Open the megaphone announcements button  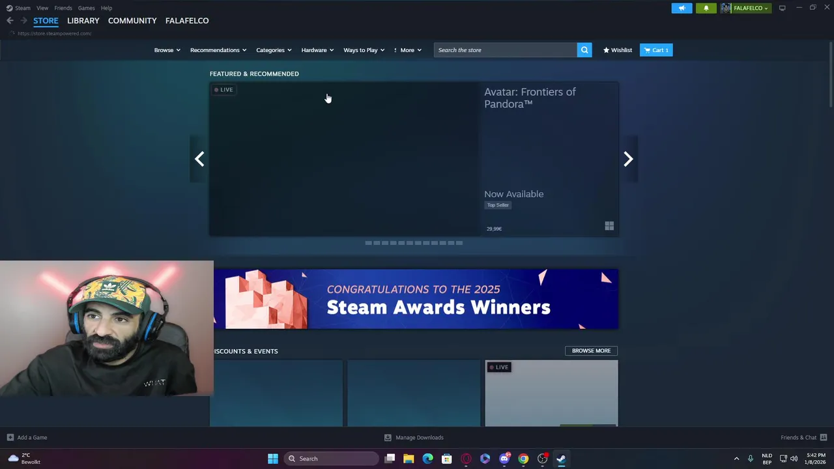tap(682, 8)
